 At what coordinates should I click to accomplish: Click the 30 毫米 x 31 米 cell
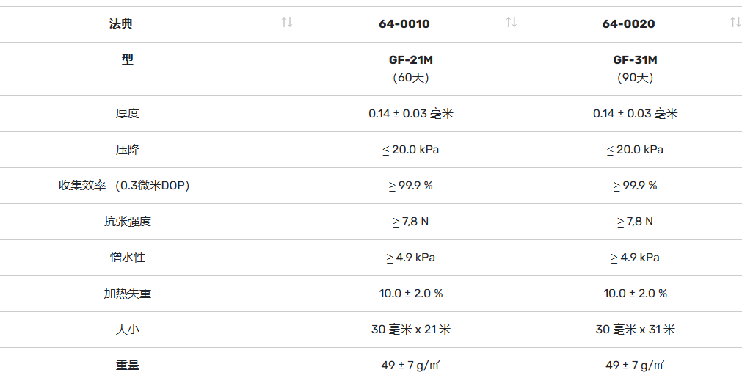(x=635, y=330)
